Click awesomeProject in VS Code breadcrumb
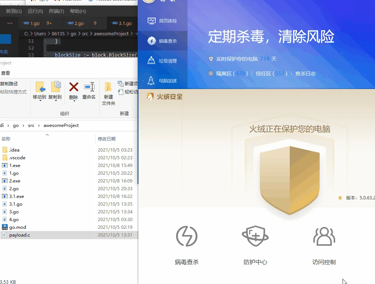375x284 pixels. tap(111, 33)
